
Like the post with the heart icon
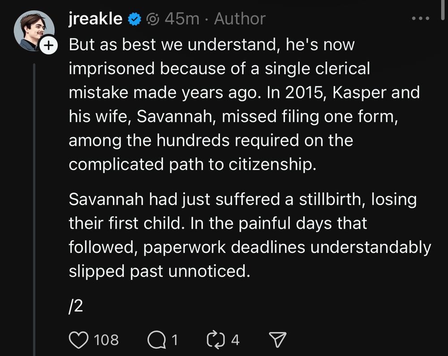point(79,340)
